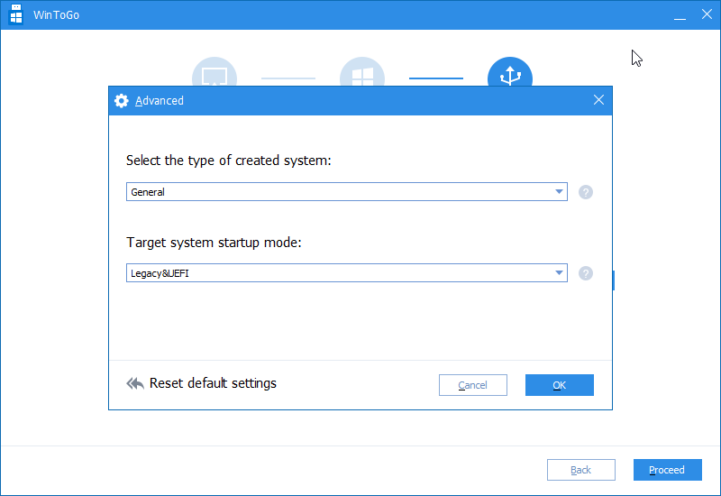This screenshot has width=721, height=496.
Task: Click the gear icon beside Advanced title
Action: tap(122, 101)
